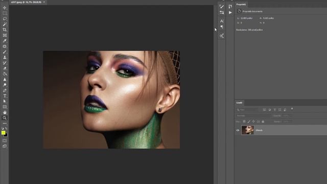Image resolution: width=327 pixels, height=184 pixels.
Task: Select the Eyedropper tool
Action: 5,41
